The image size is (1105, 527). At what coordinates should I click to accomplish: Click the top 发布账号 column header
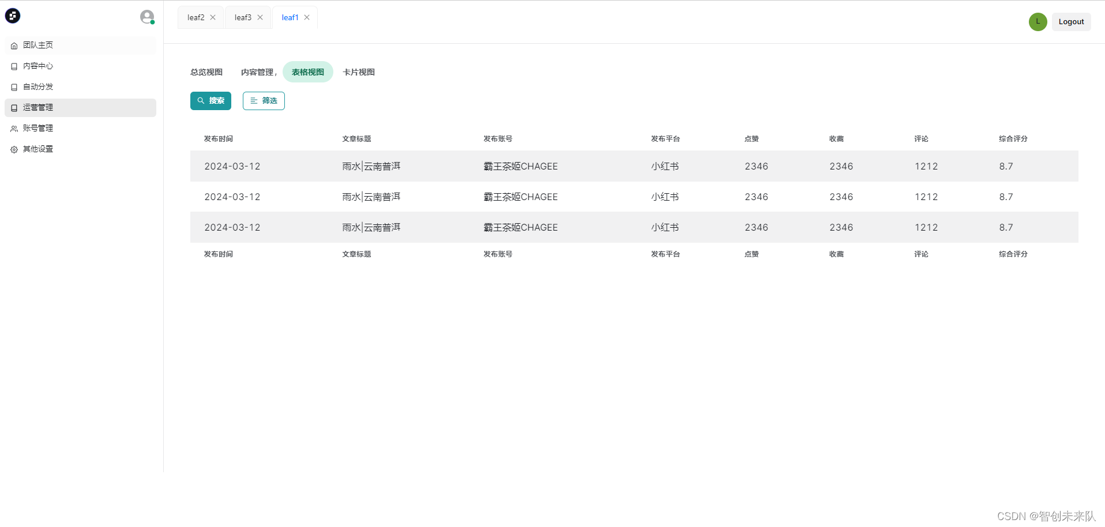pos(498,139)
